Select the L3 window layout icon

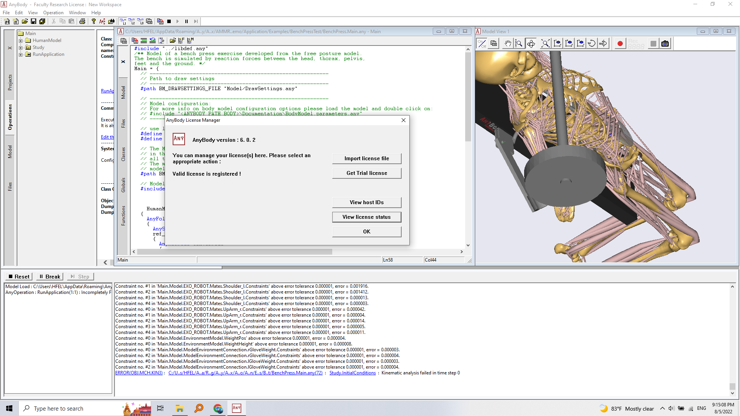[x=140, y=22]
